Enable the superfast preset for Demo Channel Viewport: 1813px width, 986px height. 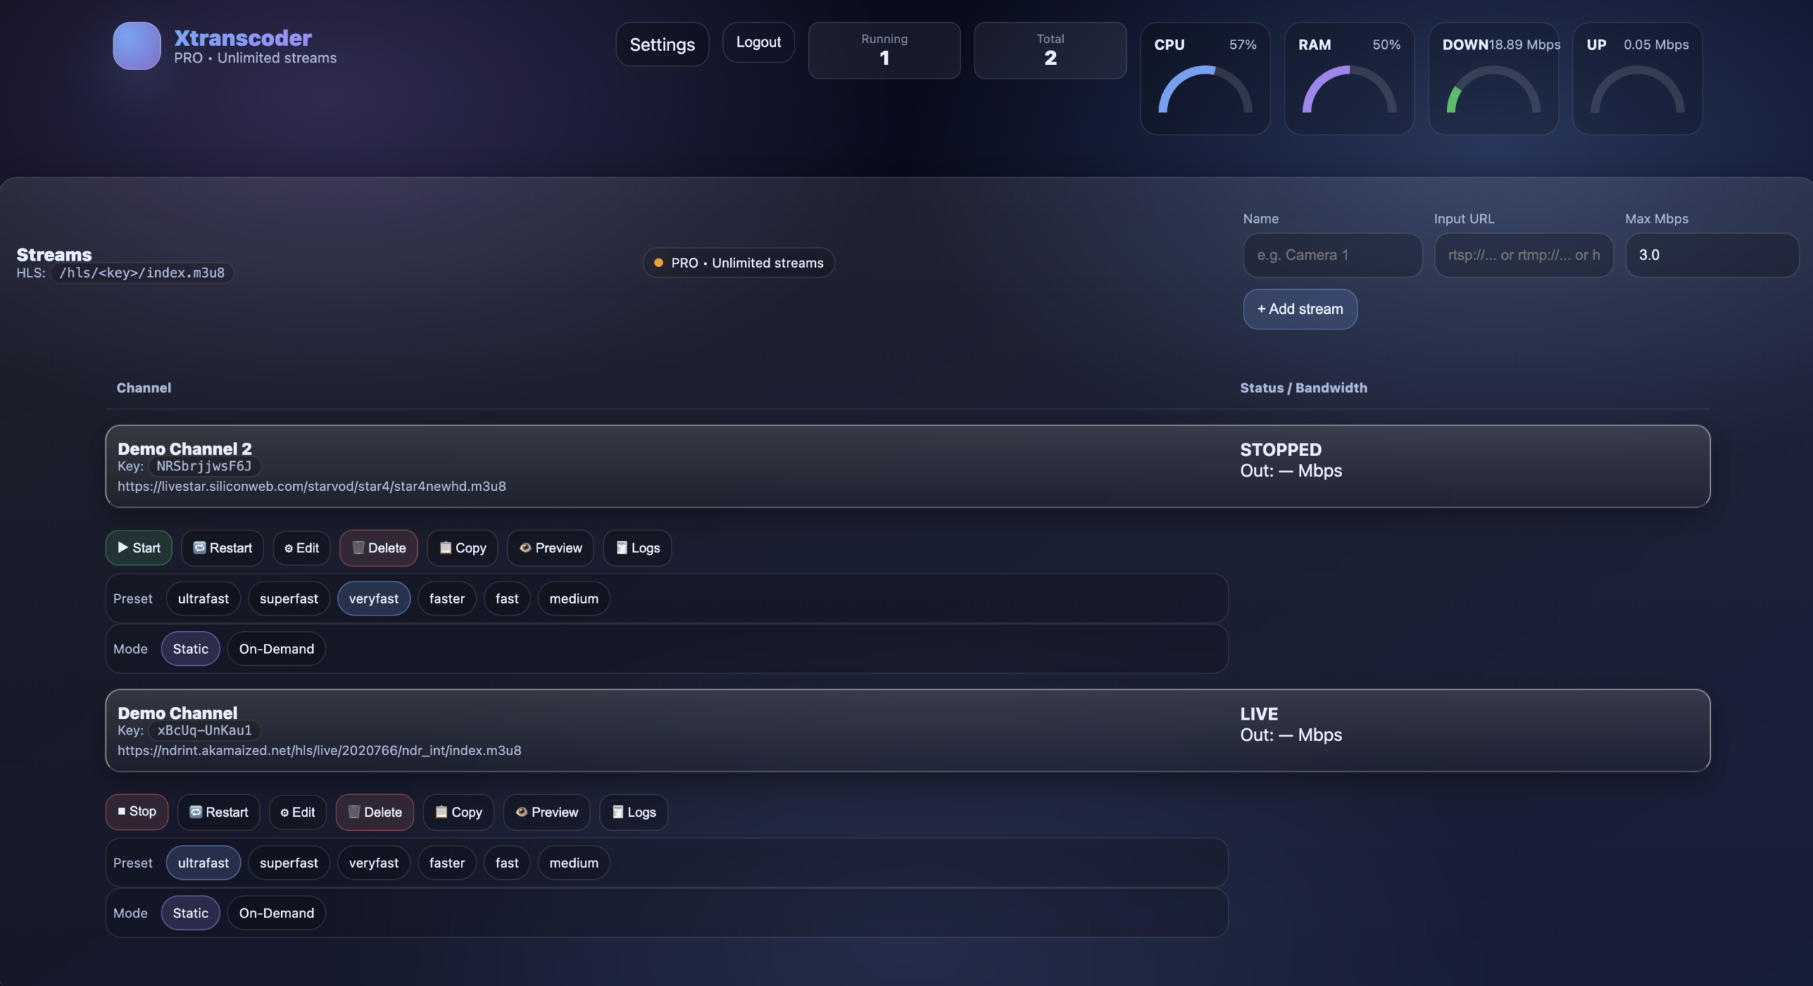[288, 862]
